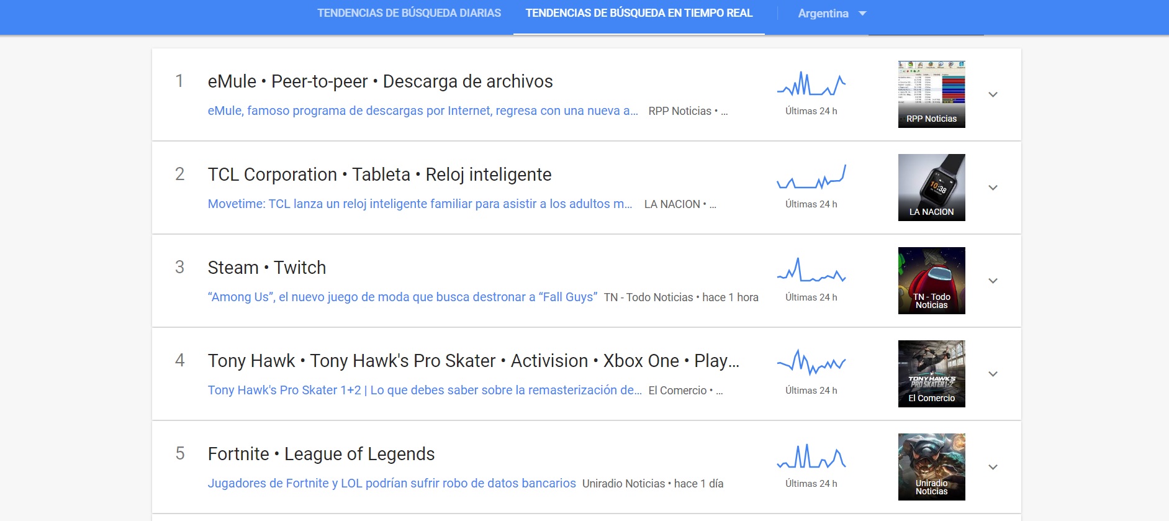Viewport: 1169px width, 521px height.
Task: Open the RPP Noticias eMule thumbnail
Action: pos(931,94)
